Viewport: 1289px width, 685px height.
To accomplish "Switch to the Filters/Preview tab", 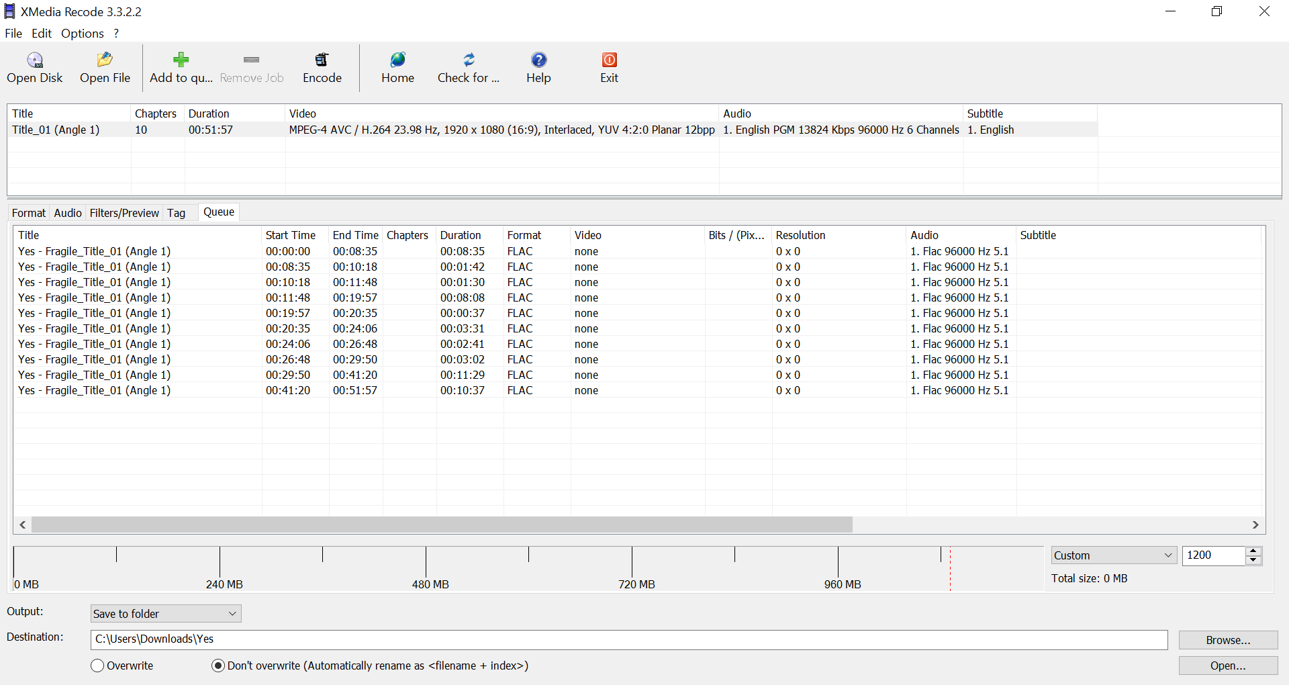I will 124,213.
